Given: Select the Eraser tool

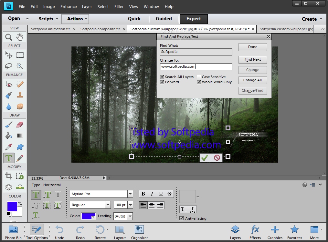Looking at the screenshot, I should point(20,125).
